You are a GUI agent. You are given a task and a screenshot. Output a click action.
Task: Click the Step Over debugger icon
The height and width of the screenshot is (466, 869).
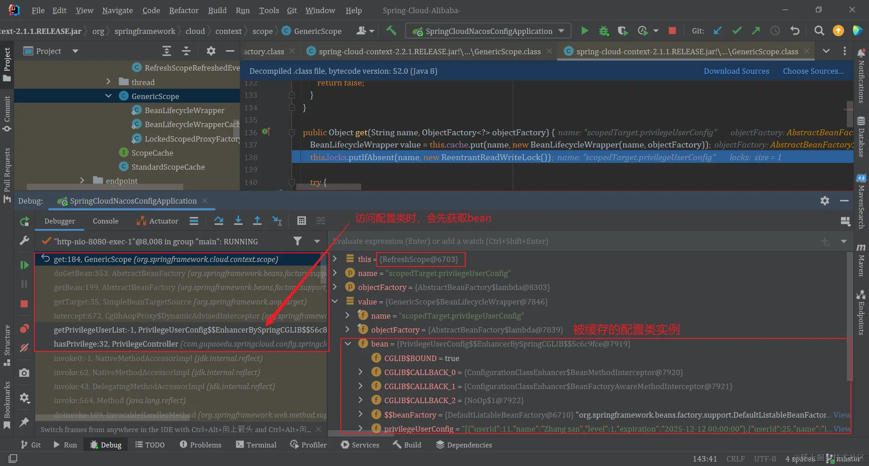pos(219,221)
